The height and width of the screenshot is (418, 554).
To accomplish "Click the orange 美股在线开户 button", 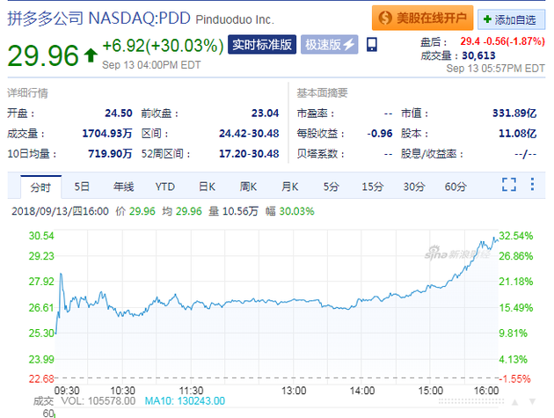I will 422,18.
